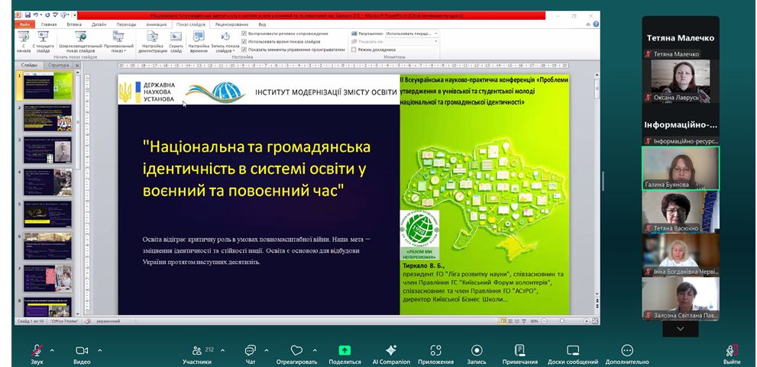
Task: Expand the Разрешение resolution dropdown
Action: click(435, 34)
